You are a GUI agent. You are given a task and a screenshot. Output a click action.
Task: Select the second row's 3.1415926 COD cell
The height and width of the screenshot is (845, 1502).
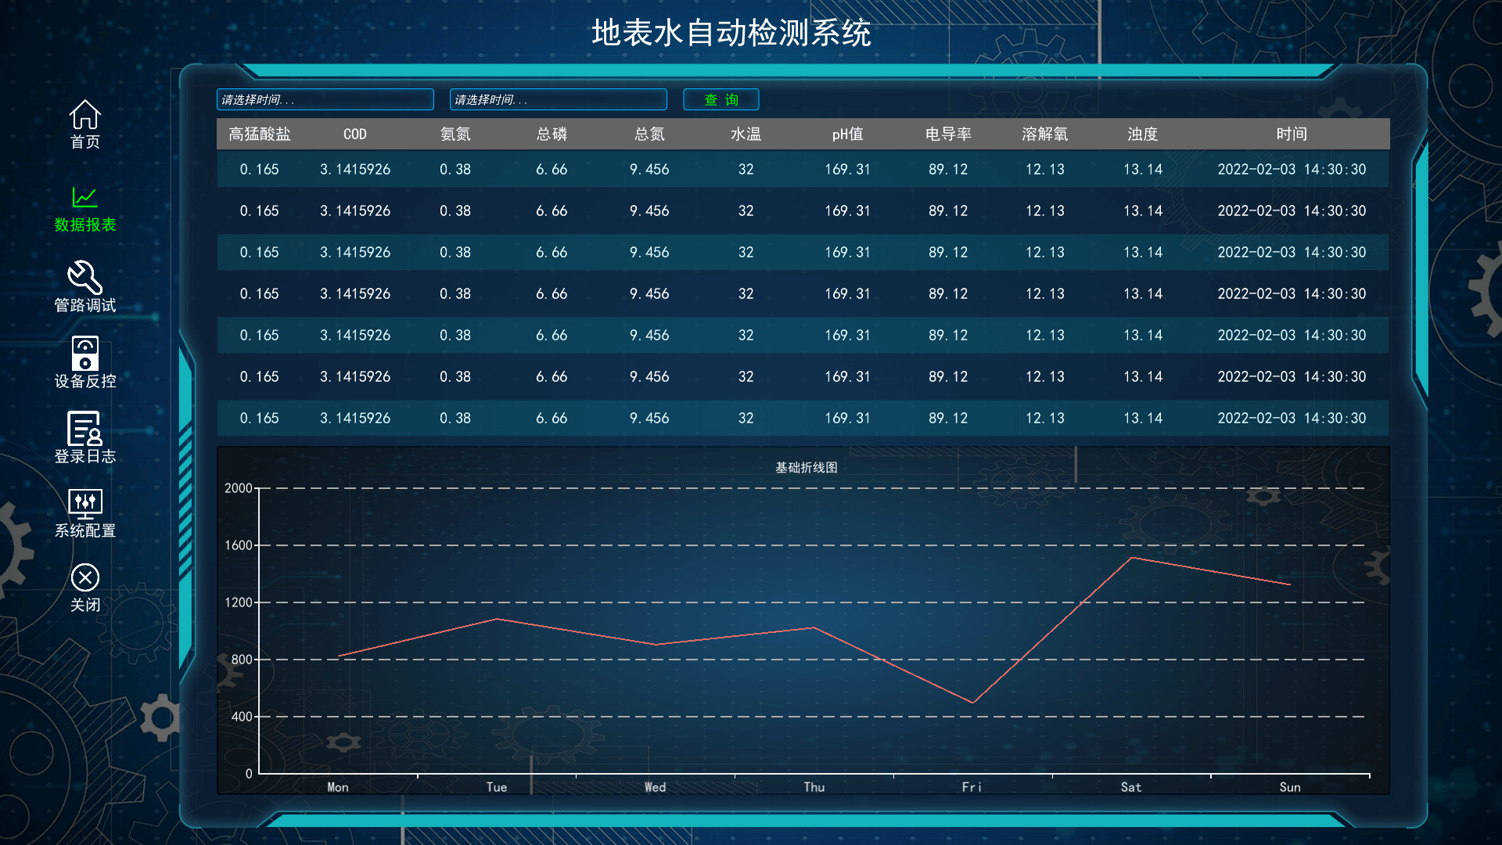coord(355,210)
